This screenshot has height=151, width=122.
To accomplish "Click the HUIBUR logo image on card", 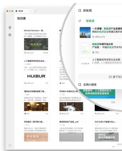I will (x=36, y=76).
